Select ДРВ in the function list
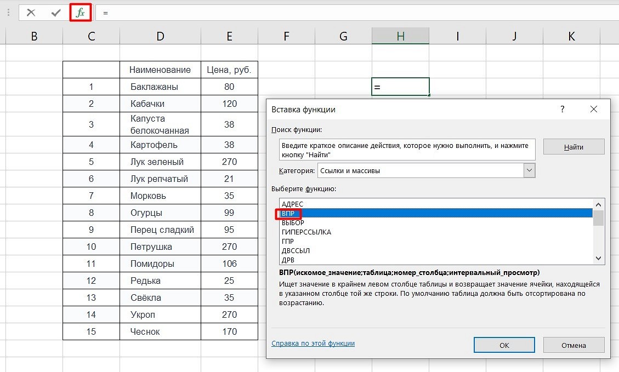The width and height of the screenshot is (619, 372). (x=436, y=260)
